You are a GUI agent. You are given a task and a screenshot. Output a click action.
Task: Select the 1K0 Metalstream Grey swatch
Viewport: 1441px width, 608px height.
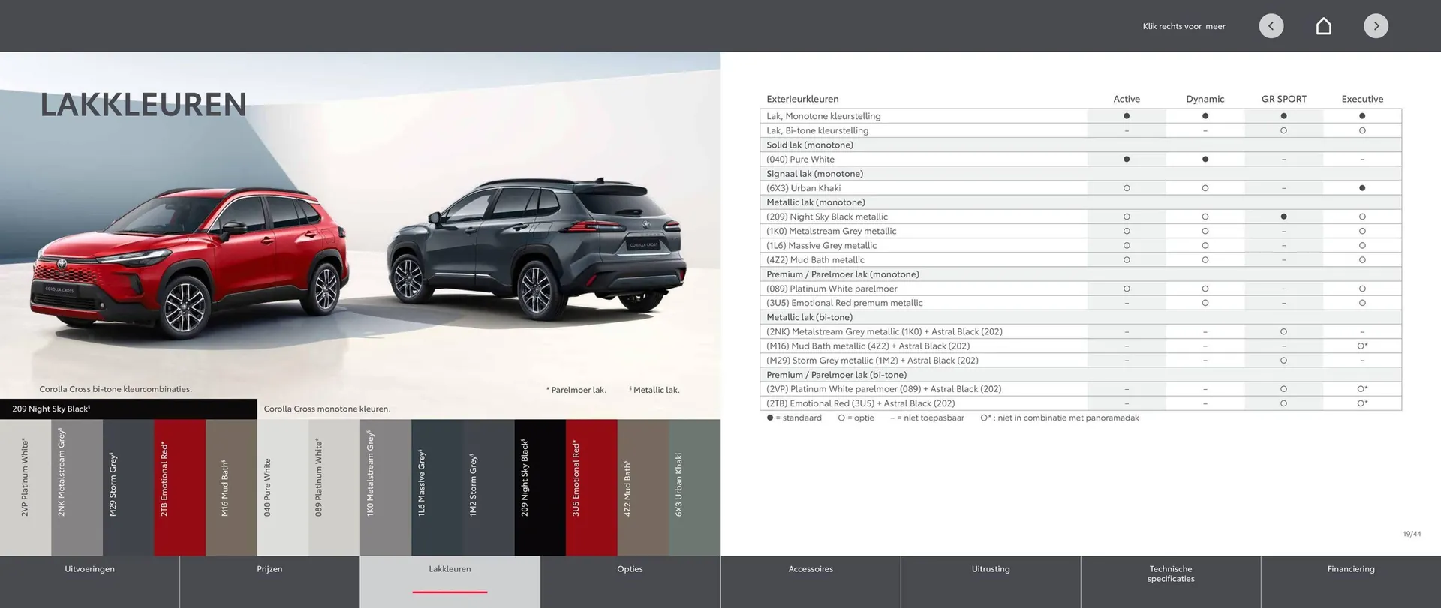pyautogui.click(x=386, y=487)
